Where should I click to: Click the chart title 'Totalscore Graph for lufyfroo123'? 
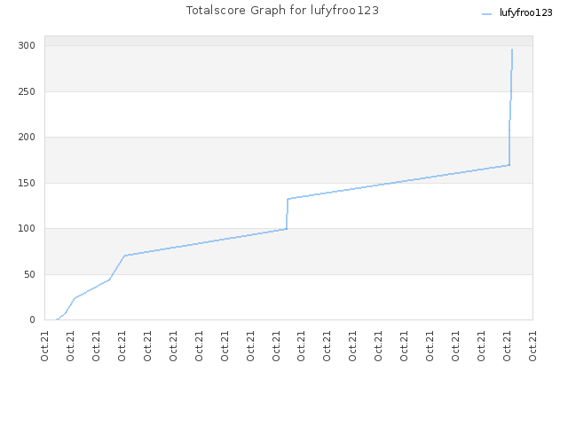tap(282, 11)
